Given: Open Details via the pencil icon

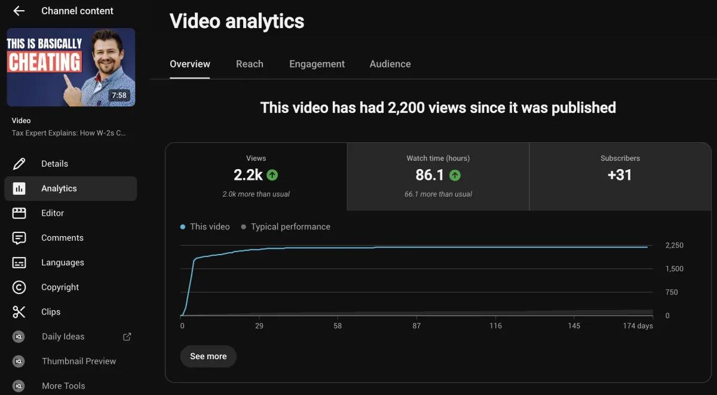Looking at the screenshot, I should [19, 164].
